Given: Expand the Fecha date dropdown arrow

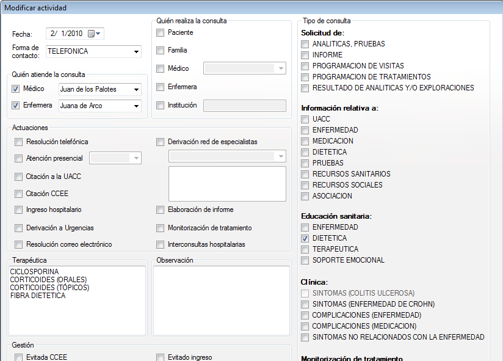Looking at the screenshot, I should click(95, 34).
